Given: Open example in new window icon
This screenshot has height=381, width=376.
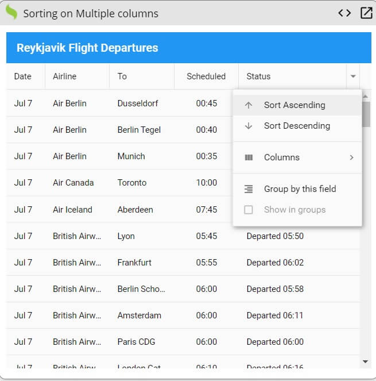Looking at the screenshot, I should [366, 13].
